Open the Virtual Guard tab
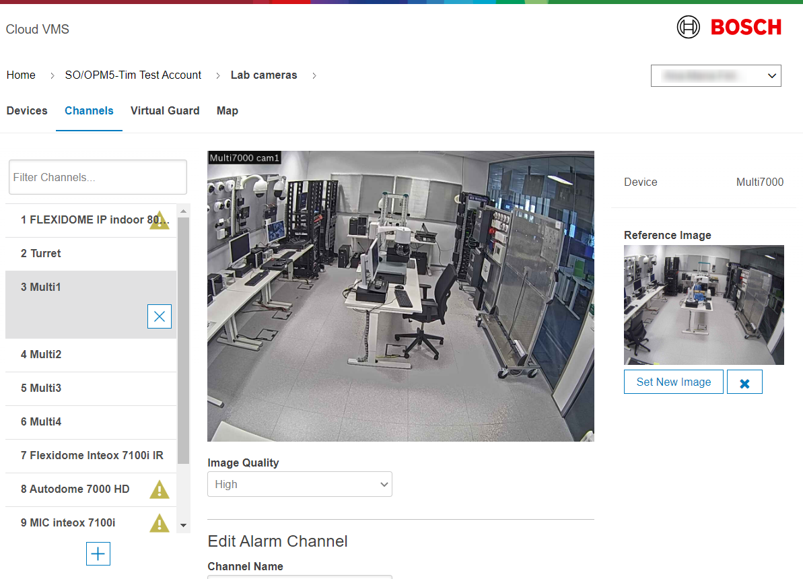 tap(165, 111)
